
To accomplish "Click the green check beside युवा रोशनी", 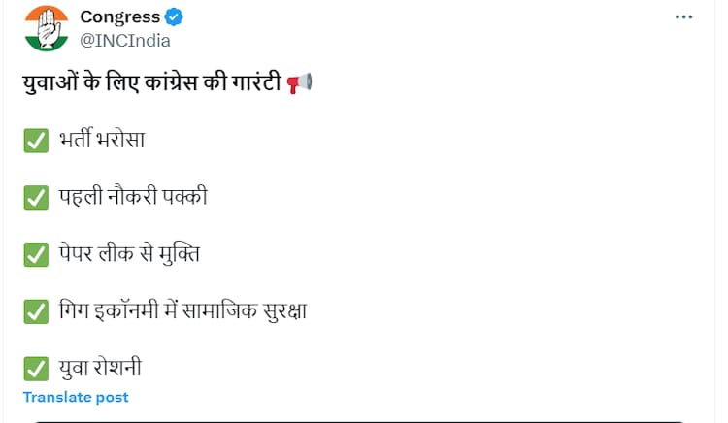I will 36,370.
